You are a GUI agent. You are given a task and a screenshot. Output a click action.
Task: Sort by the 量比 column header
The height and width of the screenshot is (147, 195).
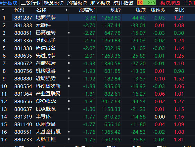(179, 10)
